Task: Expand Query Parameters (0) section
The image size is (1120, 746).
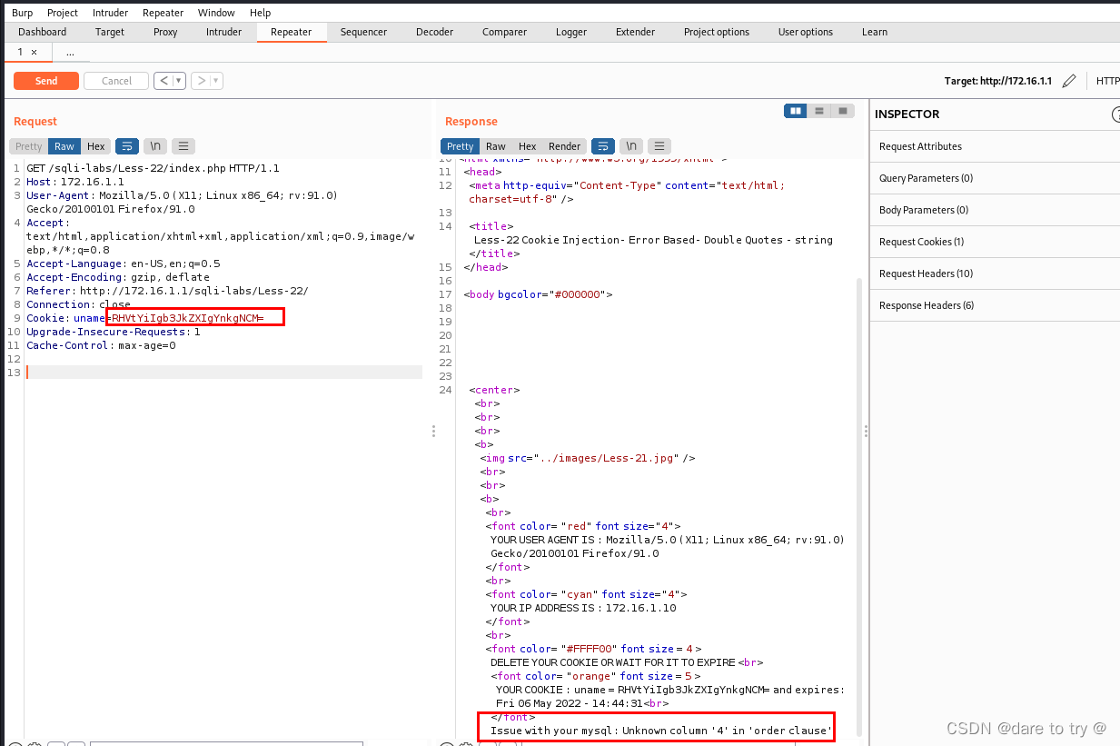Action: pos(994,178)
